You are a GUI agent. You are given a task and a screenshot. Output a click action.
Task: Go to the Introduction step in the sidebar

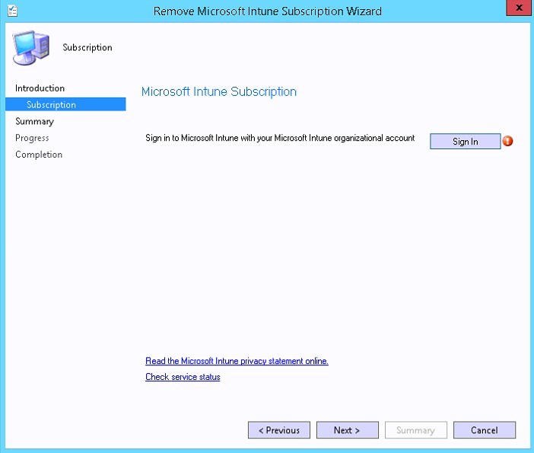tap(40, 88)
